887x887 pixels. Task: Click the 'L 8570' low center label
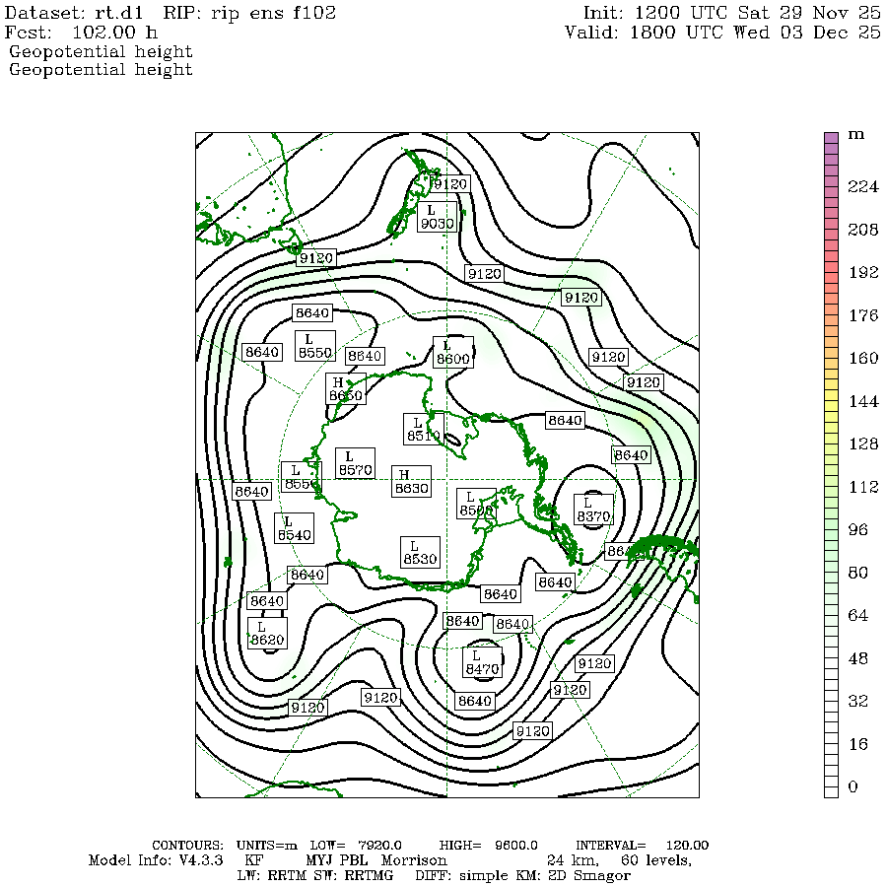(355, 463)
